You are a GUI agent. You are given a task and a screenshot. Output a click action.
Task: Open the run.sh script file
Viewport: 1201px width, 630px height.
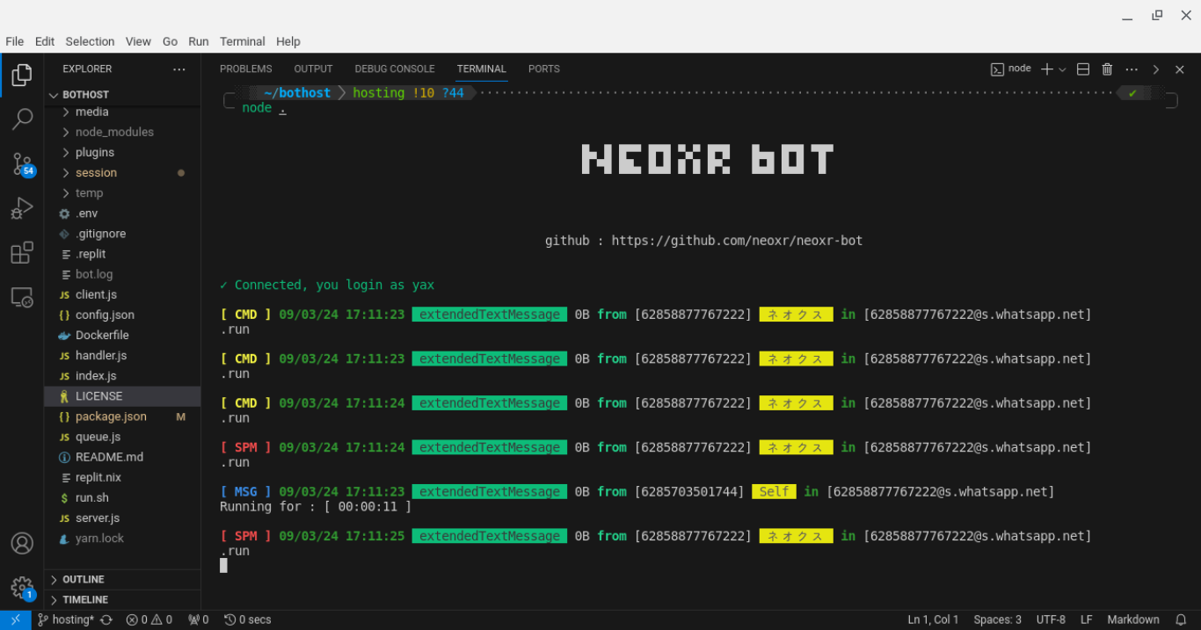point(123,497)
